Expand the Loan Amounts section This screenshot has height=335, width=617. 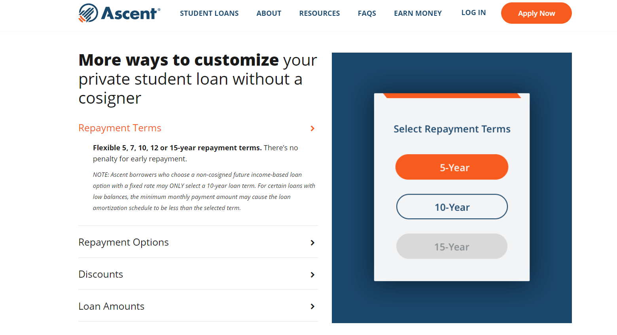(x=111, y=306)
